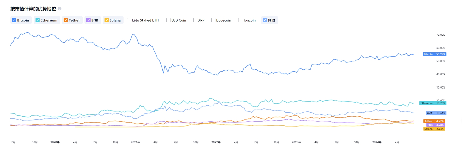Enable the USD Coin checkbox
Viewport: 462px width, 150px height.
point(168,20)
